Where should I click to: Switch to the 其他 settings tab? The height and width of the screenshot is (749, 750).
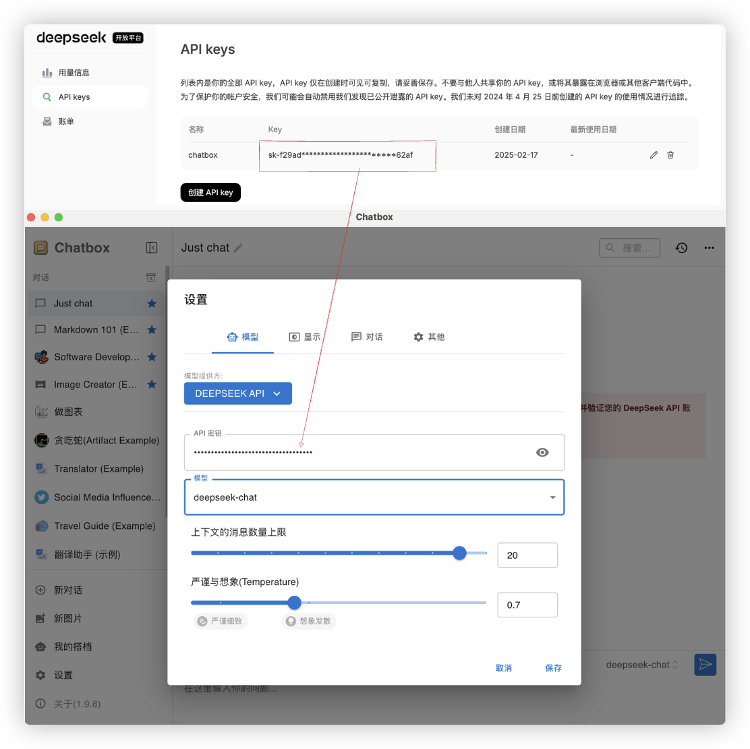[429, 337]
